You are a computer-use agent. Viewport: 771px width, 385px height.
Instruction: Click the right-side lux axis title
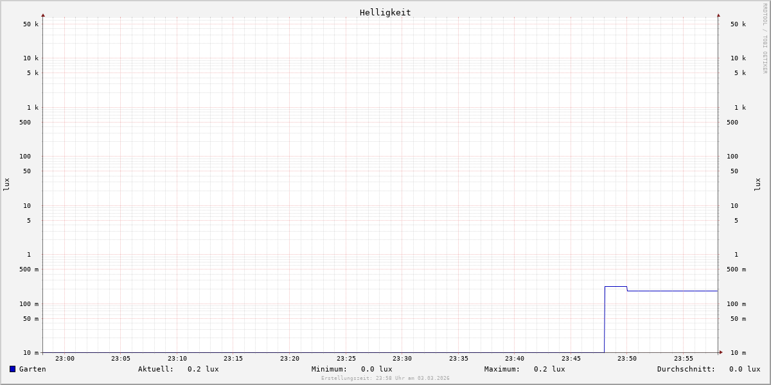click(758, 184)
